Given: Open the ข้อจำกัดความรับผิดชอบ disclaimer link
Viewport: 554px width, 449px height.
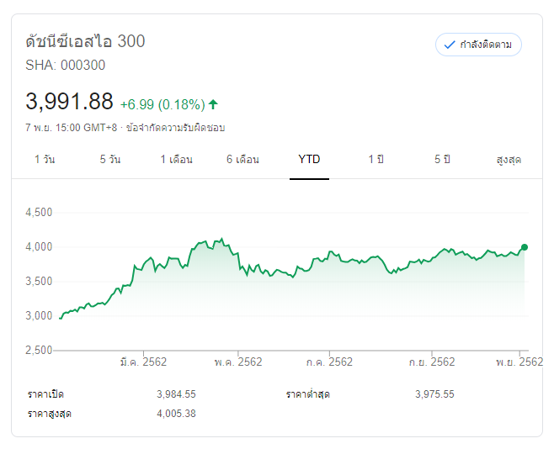Looking at the screenshot, I should [x=175, y=128].
